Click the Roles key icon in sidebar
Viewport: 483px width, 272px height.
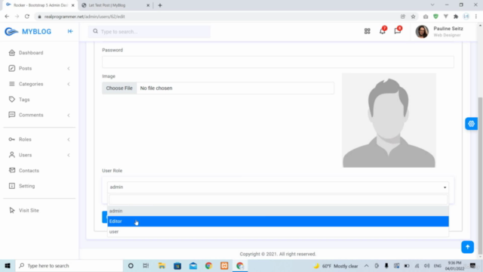(12, 139)
